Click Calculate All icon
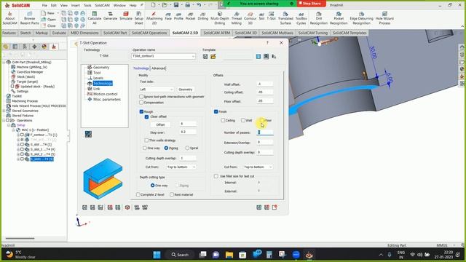The height and width of the screenshot is (262, 466). click(x=95, y=18)
